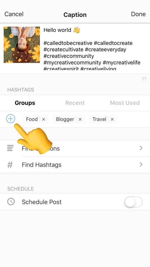Select the Travel hashtag group chip
The height and width of the screenshot is (267, 150).
(x=99, y=119)
